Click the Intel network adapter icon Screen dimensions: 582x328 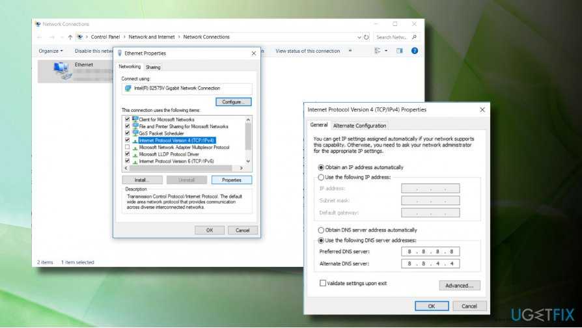(128, 89)
